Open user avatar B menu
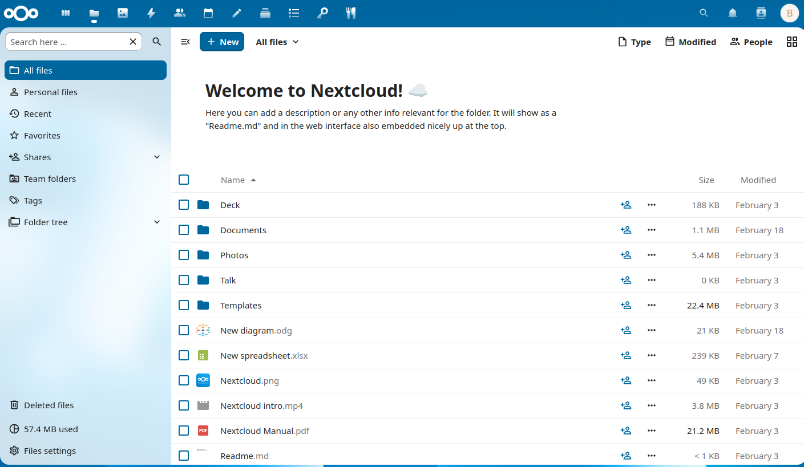804x467 pixels. pyautogui.click(x=790, y=13)
